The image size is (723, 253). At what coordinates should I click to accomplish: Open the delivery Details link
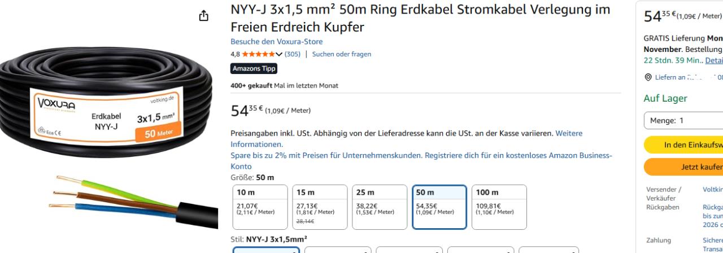(714, 61)
